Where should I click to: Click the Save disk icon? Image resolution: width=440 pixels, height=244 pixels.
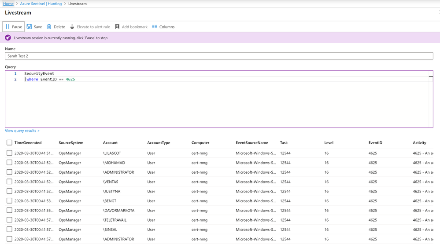(x=29, y=27)
